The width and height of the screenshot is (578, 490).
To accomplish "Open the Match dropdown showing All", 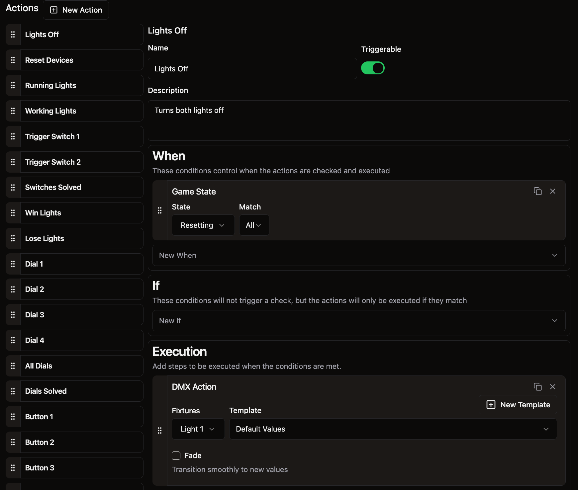I will coord(254,225).
